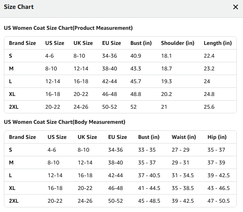Image resolution: width=243 pixels, height=212 pixels.
Task: Click Length (in) column header
Action: pos(218,43)
